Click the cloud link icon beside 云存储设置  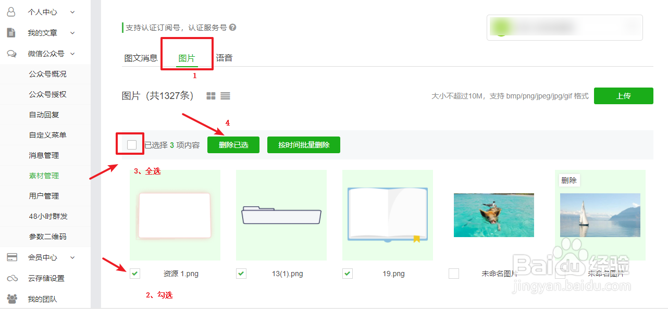pyautogui.click(x=11, y=278)
